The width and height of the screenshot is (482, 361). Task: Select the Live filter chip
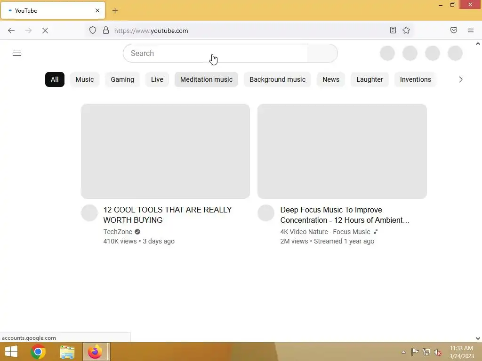pyautogui.click(x=157, y=79)
